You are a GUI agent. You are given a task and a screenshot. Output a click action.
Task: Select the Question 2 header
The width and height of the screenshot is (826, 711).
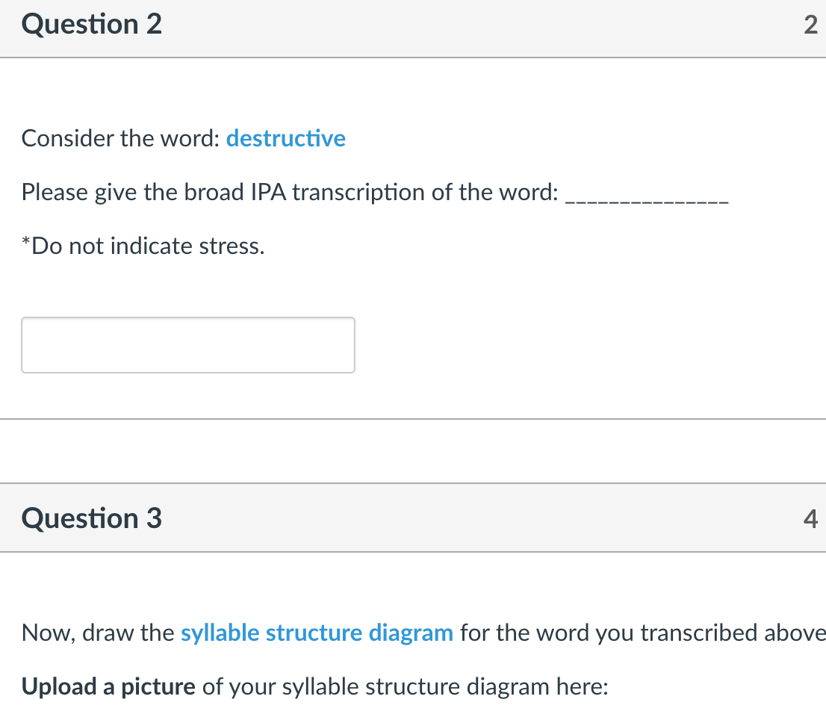pyautogui.click(x=91, y=24)
